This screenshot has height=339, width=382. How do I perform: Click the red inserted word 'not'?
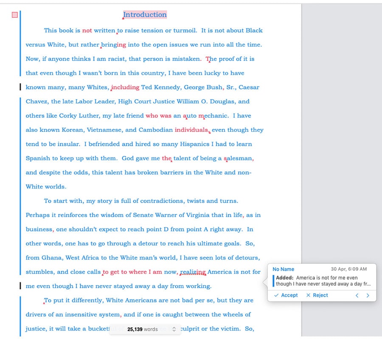87,31
